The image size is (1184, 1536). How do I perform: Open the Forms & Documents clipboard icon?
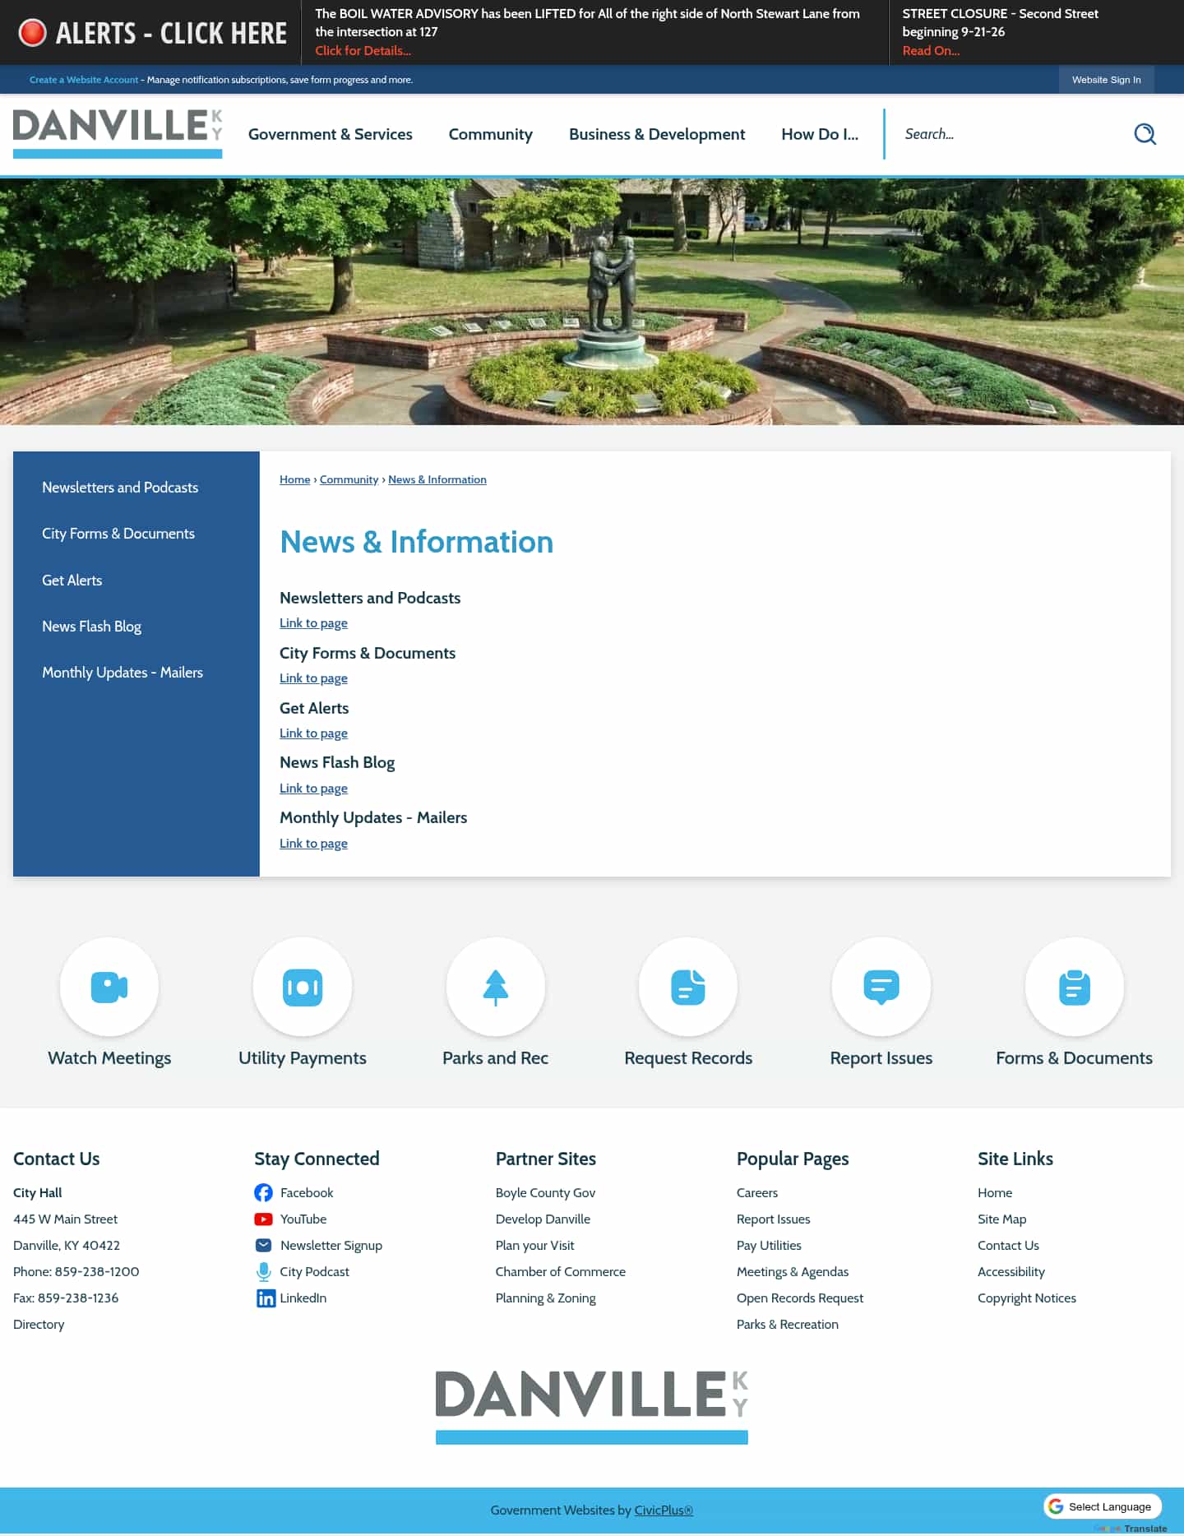[x=1075, y=987]
